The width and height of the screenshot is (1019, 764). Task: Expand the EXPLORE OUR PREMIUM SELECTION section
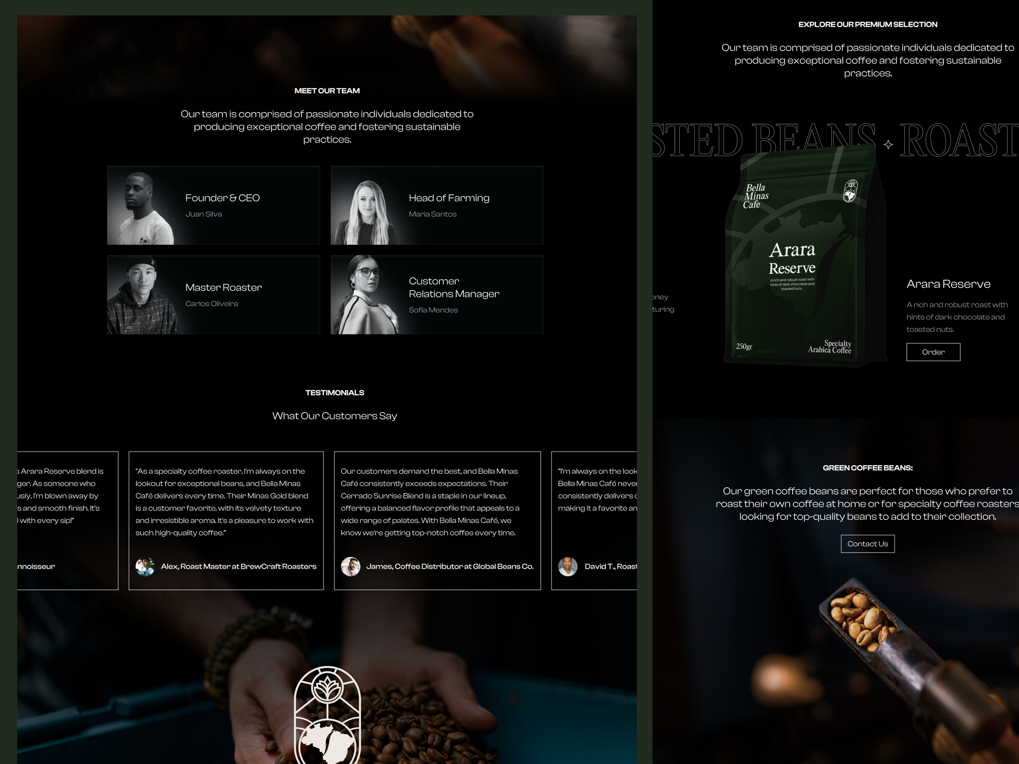(x=867, y=24)
